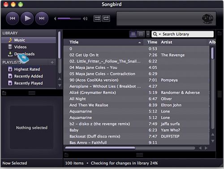Click the "Nothing selected" artwork panel
Image resolution: width=224 pixels, height=169 pixels.
click(x=32, y=127)
